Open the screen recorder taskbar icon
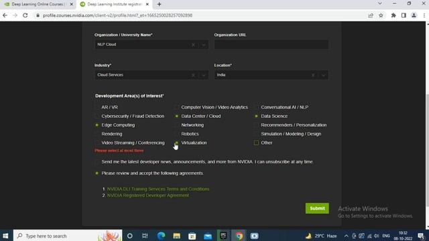Image resolution: width=429 pixels, height=241 pixels. pyautogui.click(x=254, y=236)
